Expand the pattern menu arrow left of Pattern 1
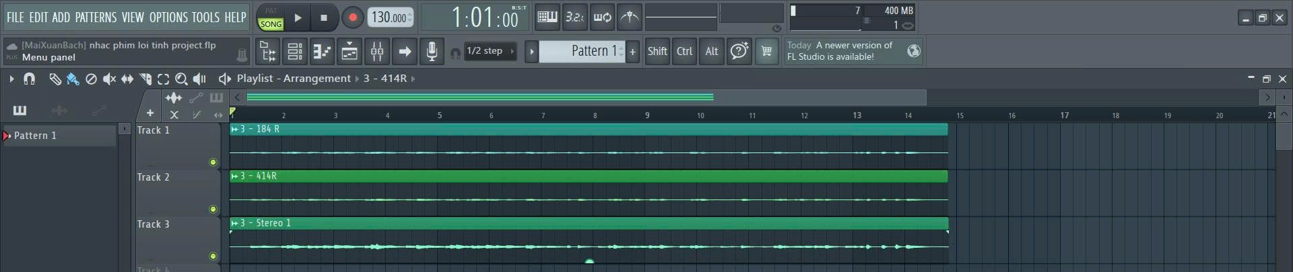This screenshot has width=1293, height=272. tap(531, 51)
